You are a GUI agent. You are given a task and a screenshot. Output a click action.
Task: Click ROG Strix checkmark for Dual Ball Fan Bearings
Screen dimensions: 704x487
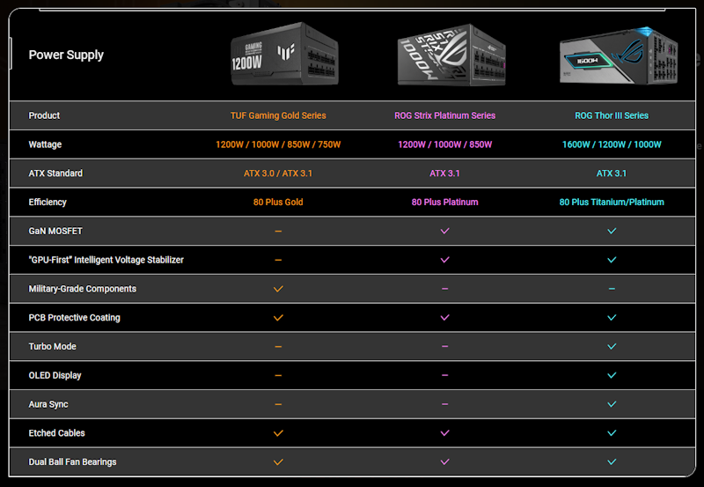click(444, 461)
